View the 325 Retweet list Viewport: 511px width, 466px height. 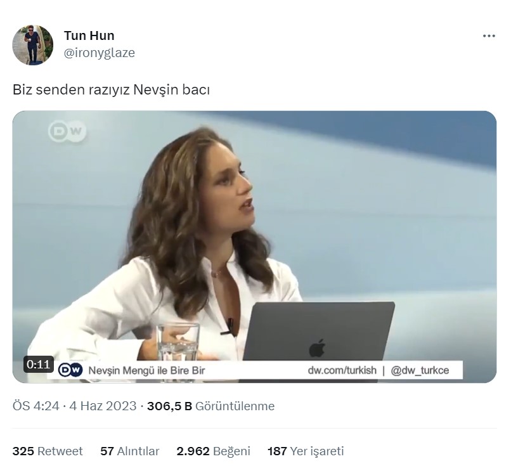click(48, 451)
